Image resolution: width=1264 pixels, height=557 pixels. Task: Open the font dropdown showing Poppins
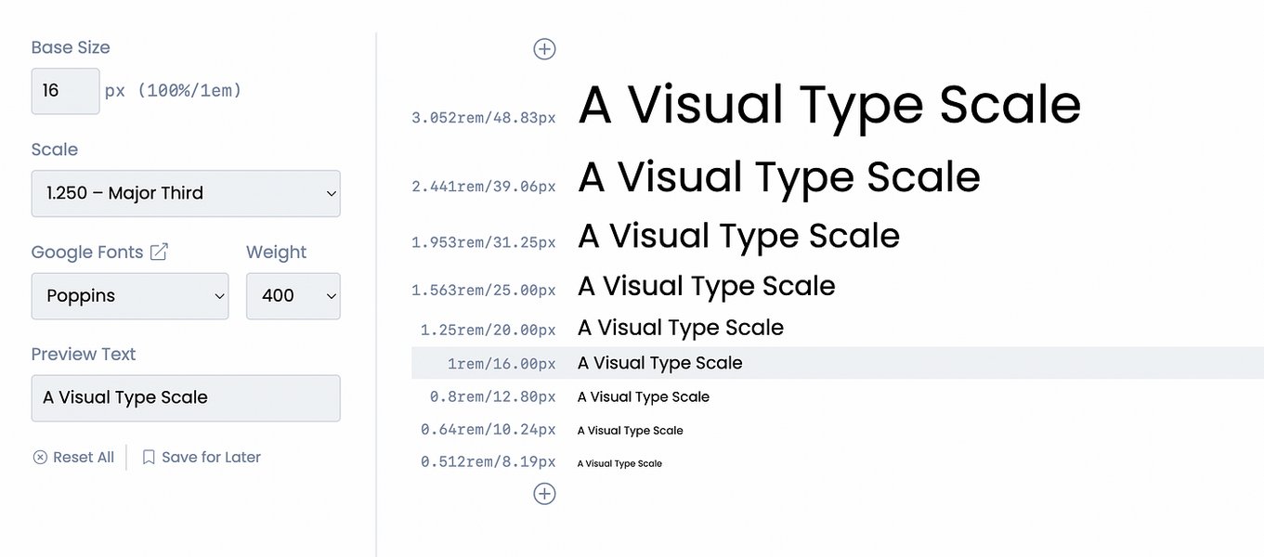[130, 296]
